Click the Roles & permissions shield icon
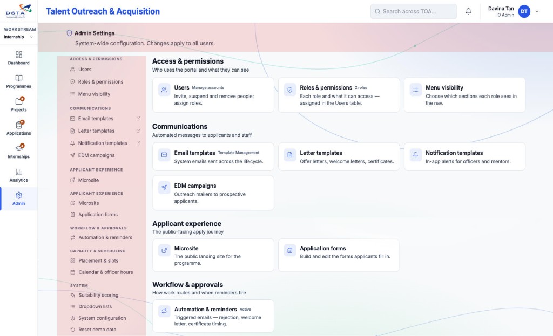The image size is (553, 336). tap(290, 90)
